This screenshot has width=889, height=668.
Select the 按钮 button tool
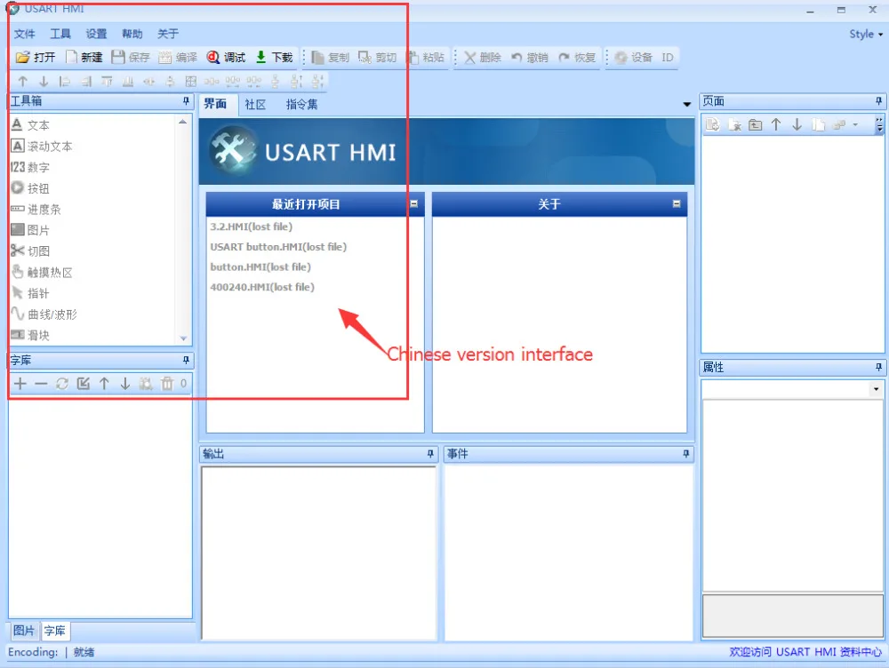[x=30, y=188]
